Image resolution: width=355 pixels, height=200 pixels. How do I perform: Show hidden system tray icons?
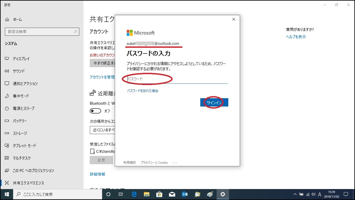(x=295, y=194)
